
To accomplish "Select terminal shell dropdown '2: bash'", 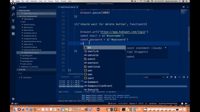I will click(x=153, y=77).
